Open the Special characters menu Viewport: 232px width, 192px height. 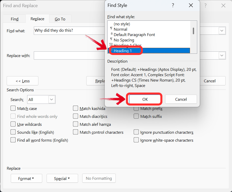click(x=62, y=178)
